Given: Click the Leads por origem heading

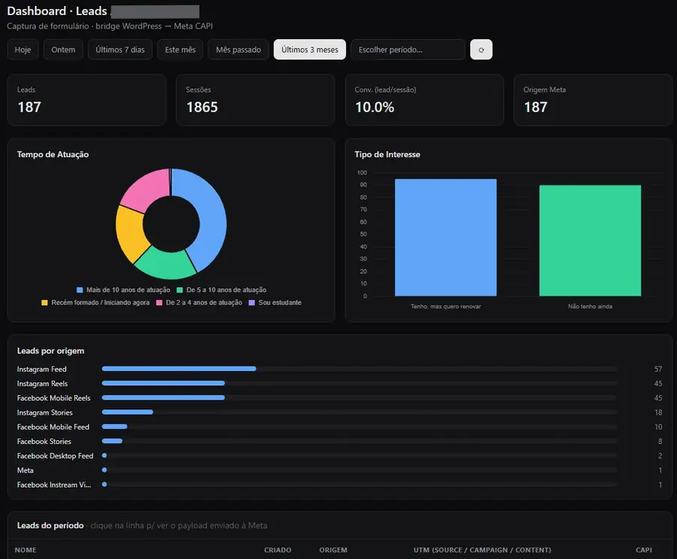Looking at the screenshot, I should click(50, 351).
